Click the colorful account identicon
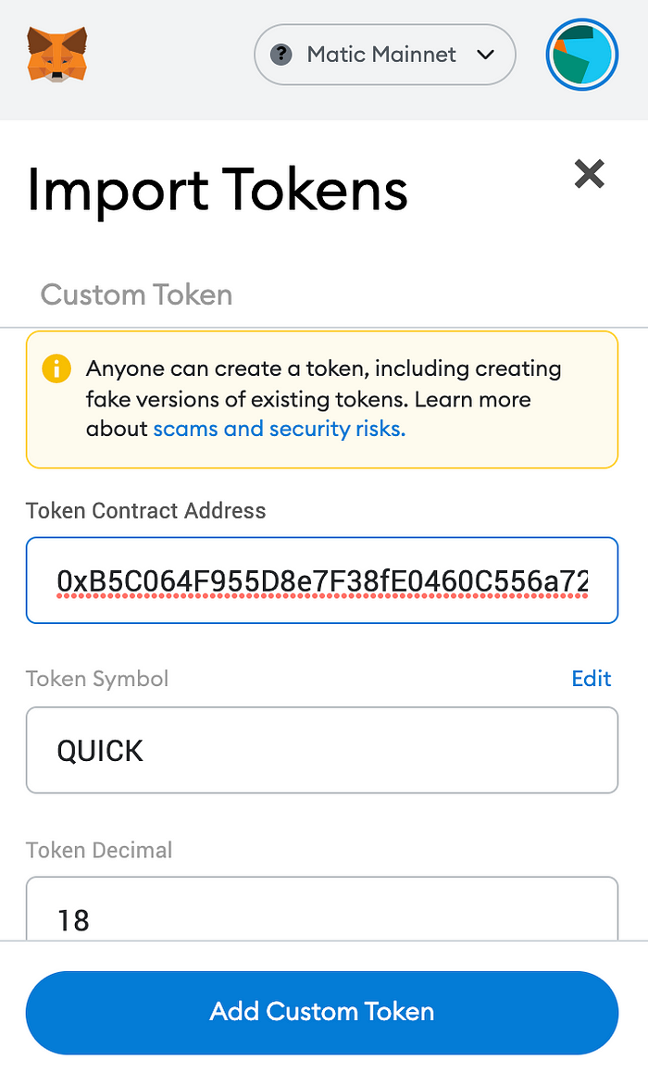 (581, 55)
